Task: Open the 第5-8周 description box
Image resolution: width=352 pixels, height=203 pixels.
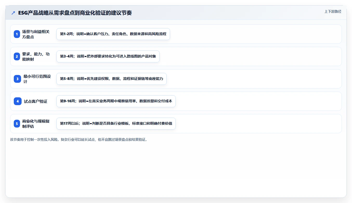Action: pyautogui.click(x=112, y=79)
